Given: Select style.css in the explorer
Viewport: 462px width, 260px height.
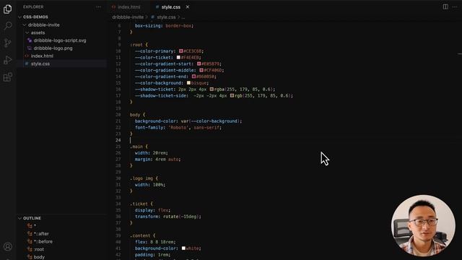Looking at the screenshot, I should 40,64.
